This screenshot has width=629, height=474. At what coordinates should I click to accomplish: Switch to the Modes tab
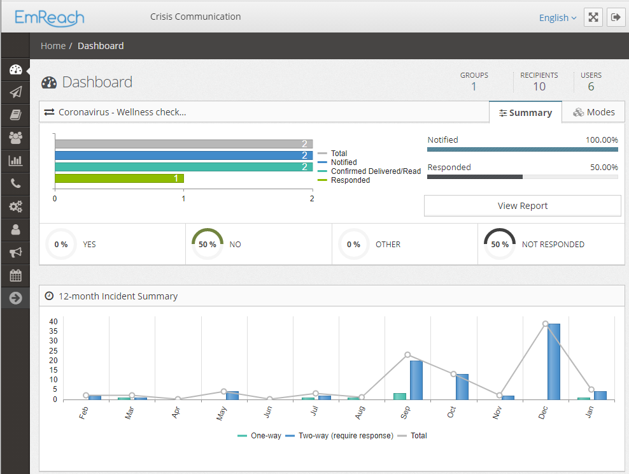[593, 112]
